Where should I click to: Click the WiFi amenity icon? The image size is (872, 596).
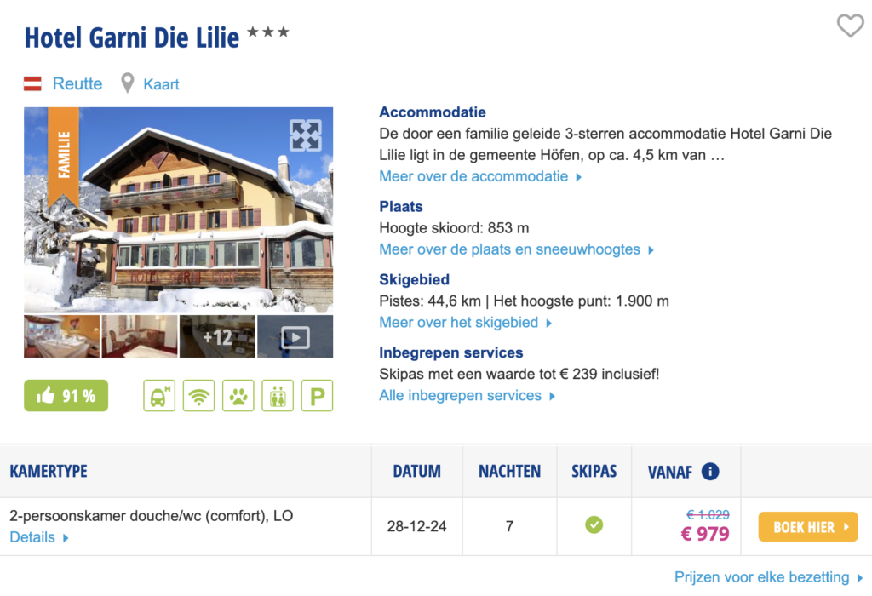pos(199,396)
